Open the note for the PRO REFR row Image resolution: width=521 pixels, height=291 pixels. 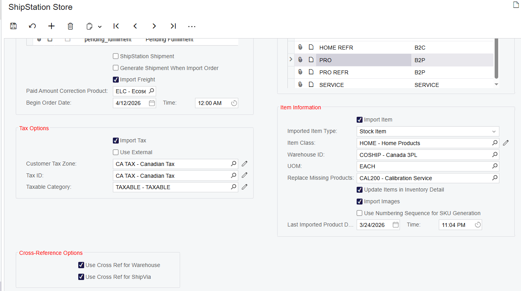[x=311, y=72]
